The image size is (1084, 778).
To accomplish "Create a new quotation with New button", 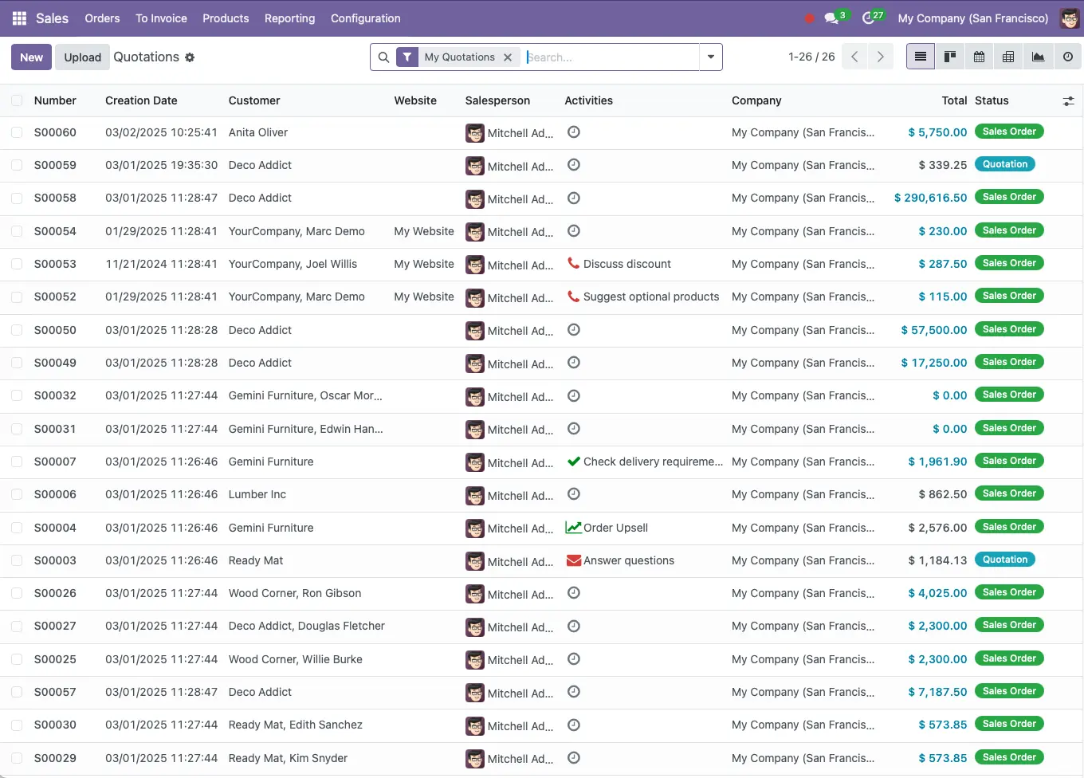I will (30, 57).
